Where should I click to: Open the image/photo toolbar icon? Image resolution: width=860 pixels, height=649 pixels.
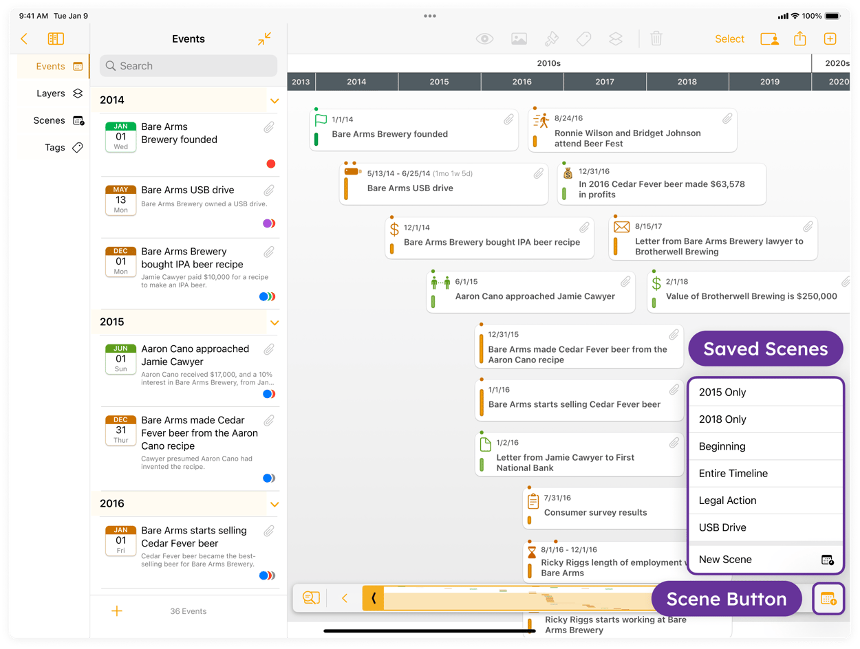point(519,39)
